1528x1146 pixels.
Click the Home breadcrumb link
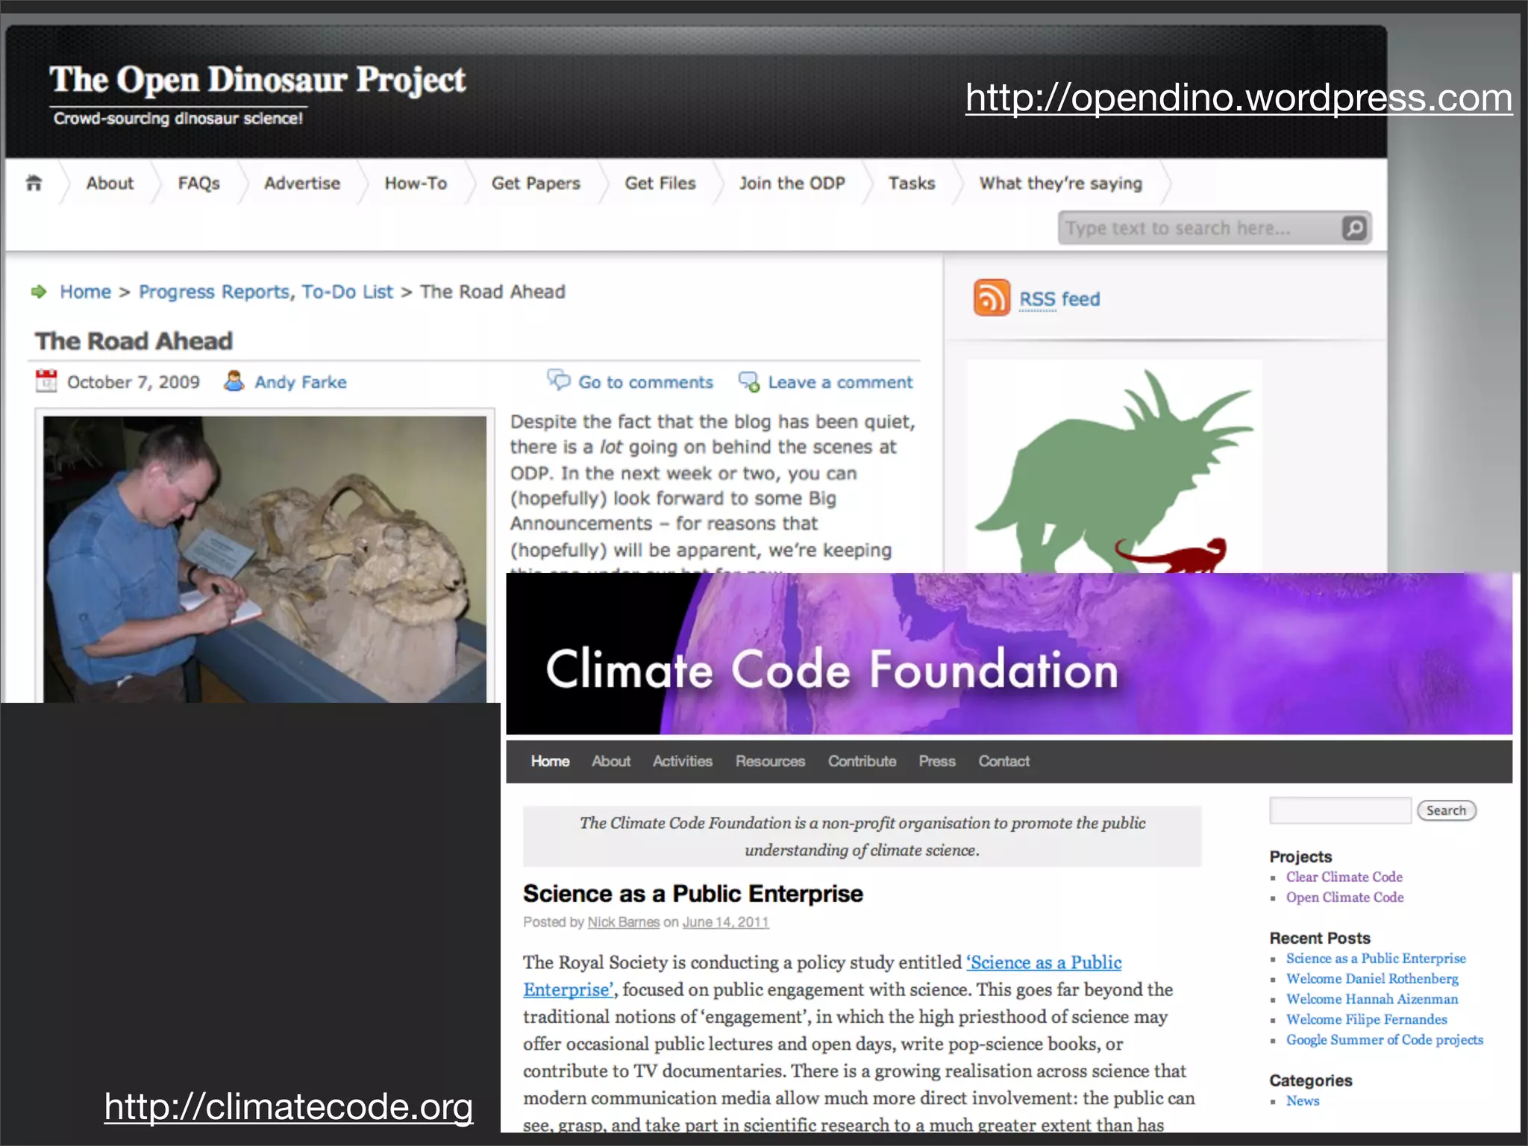tap(85, 292)
